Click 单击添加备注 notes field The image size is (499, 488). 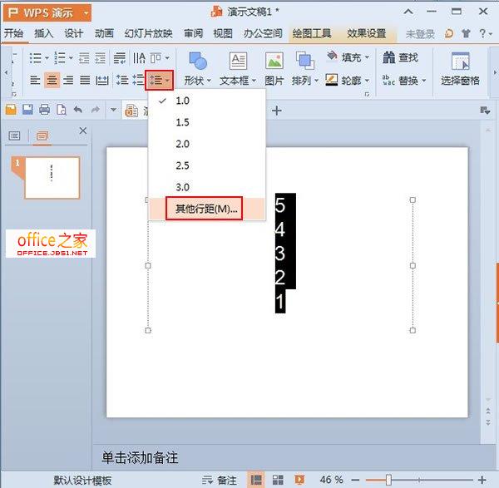coord(140,458)
